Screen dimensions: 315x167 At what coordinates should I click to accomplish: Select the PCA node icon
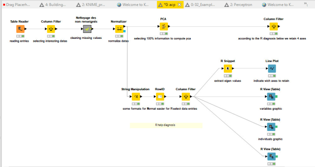164,26
